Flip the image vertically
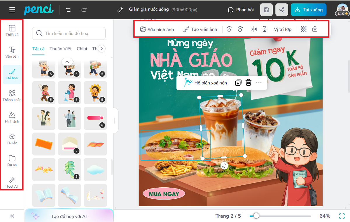Image resolution: width=350 pixels, height=222 pixels. [x=265, y=29]
